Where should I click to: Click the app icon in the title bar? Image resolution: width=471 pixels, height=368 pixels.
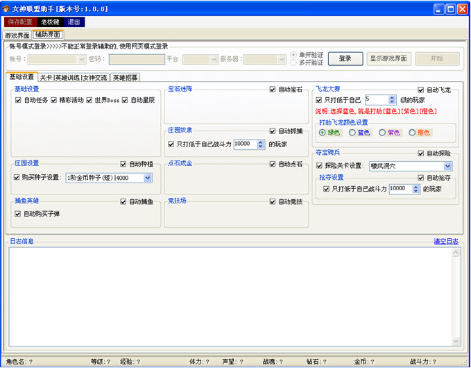coord(7,9)
